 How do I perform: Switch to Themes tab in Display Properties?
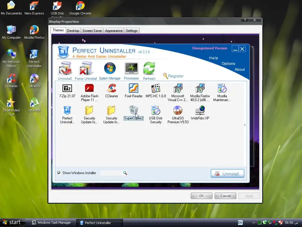point(58,30)
